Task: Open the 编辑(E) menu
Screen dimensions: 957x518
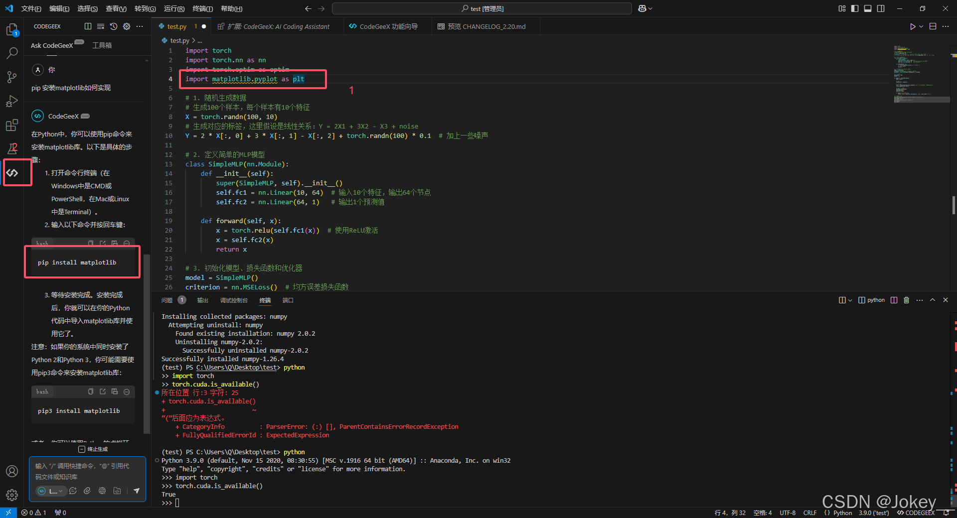Action: [59, 8]
